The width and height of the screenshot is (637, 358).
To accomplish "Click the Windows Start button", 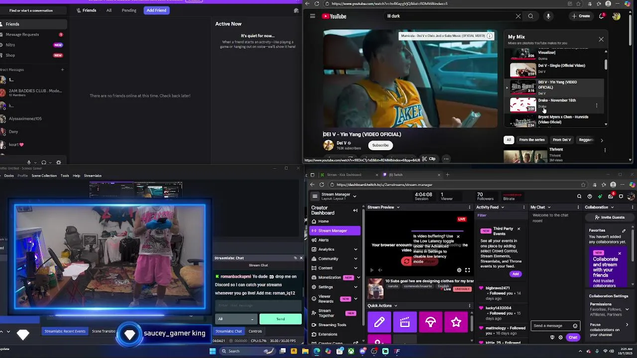I will click(x=212, y=351).
